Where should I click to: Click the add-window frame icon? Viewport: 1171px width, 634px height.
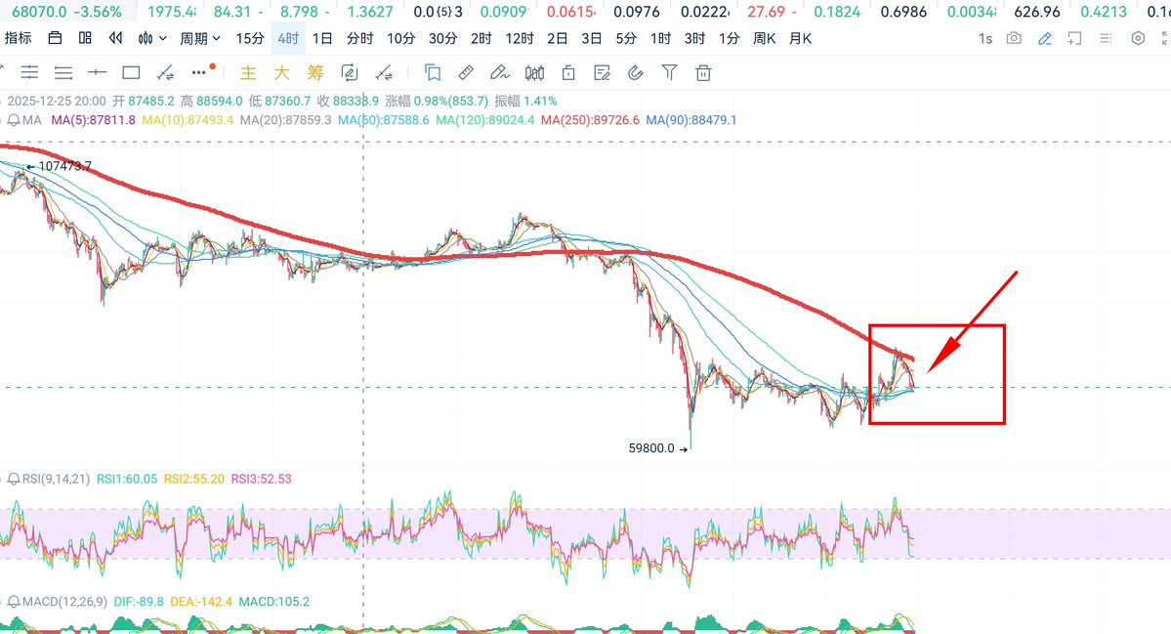(x=1074, y=38)
